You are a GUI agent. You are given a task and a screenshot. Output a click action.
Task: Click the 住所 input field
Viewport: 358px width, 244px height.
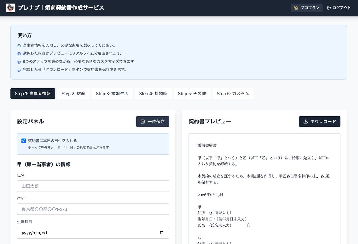[93, 209]
